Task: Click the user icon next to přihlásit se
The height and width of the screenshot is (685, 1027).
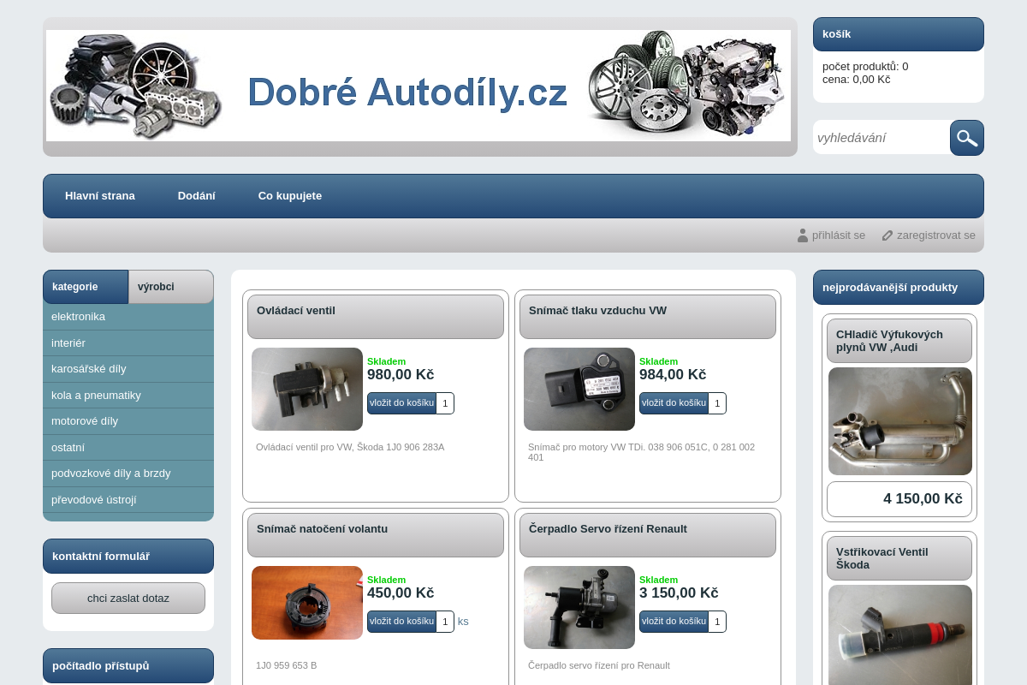Action: coord(803,235)
